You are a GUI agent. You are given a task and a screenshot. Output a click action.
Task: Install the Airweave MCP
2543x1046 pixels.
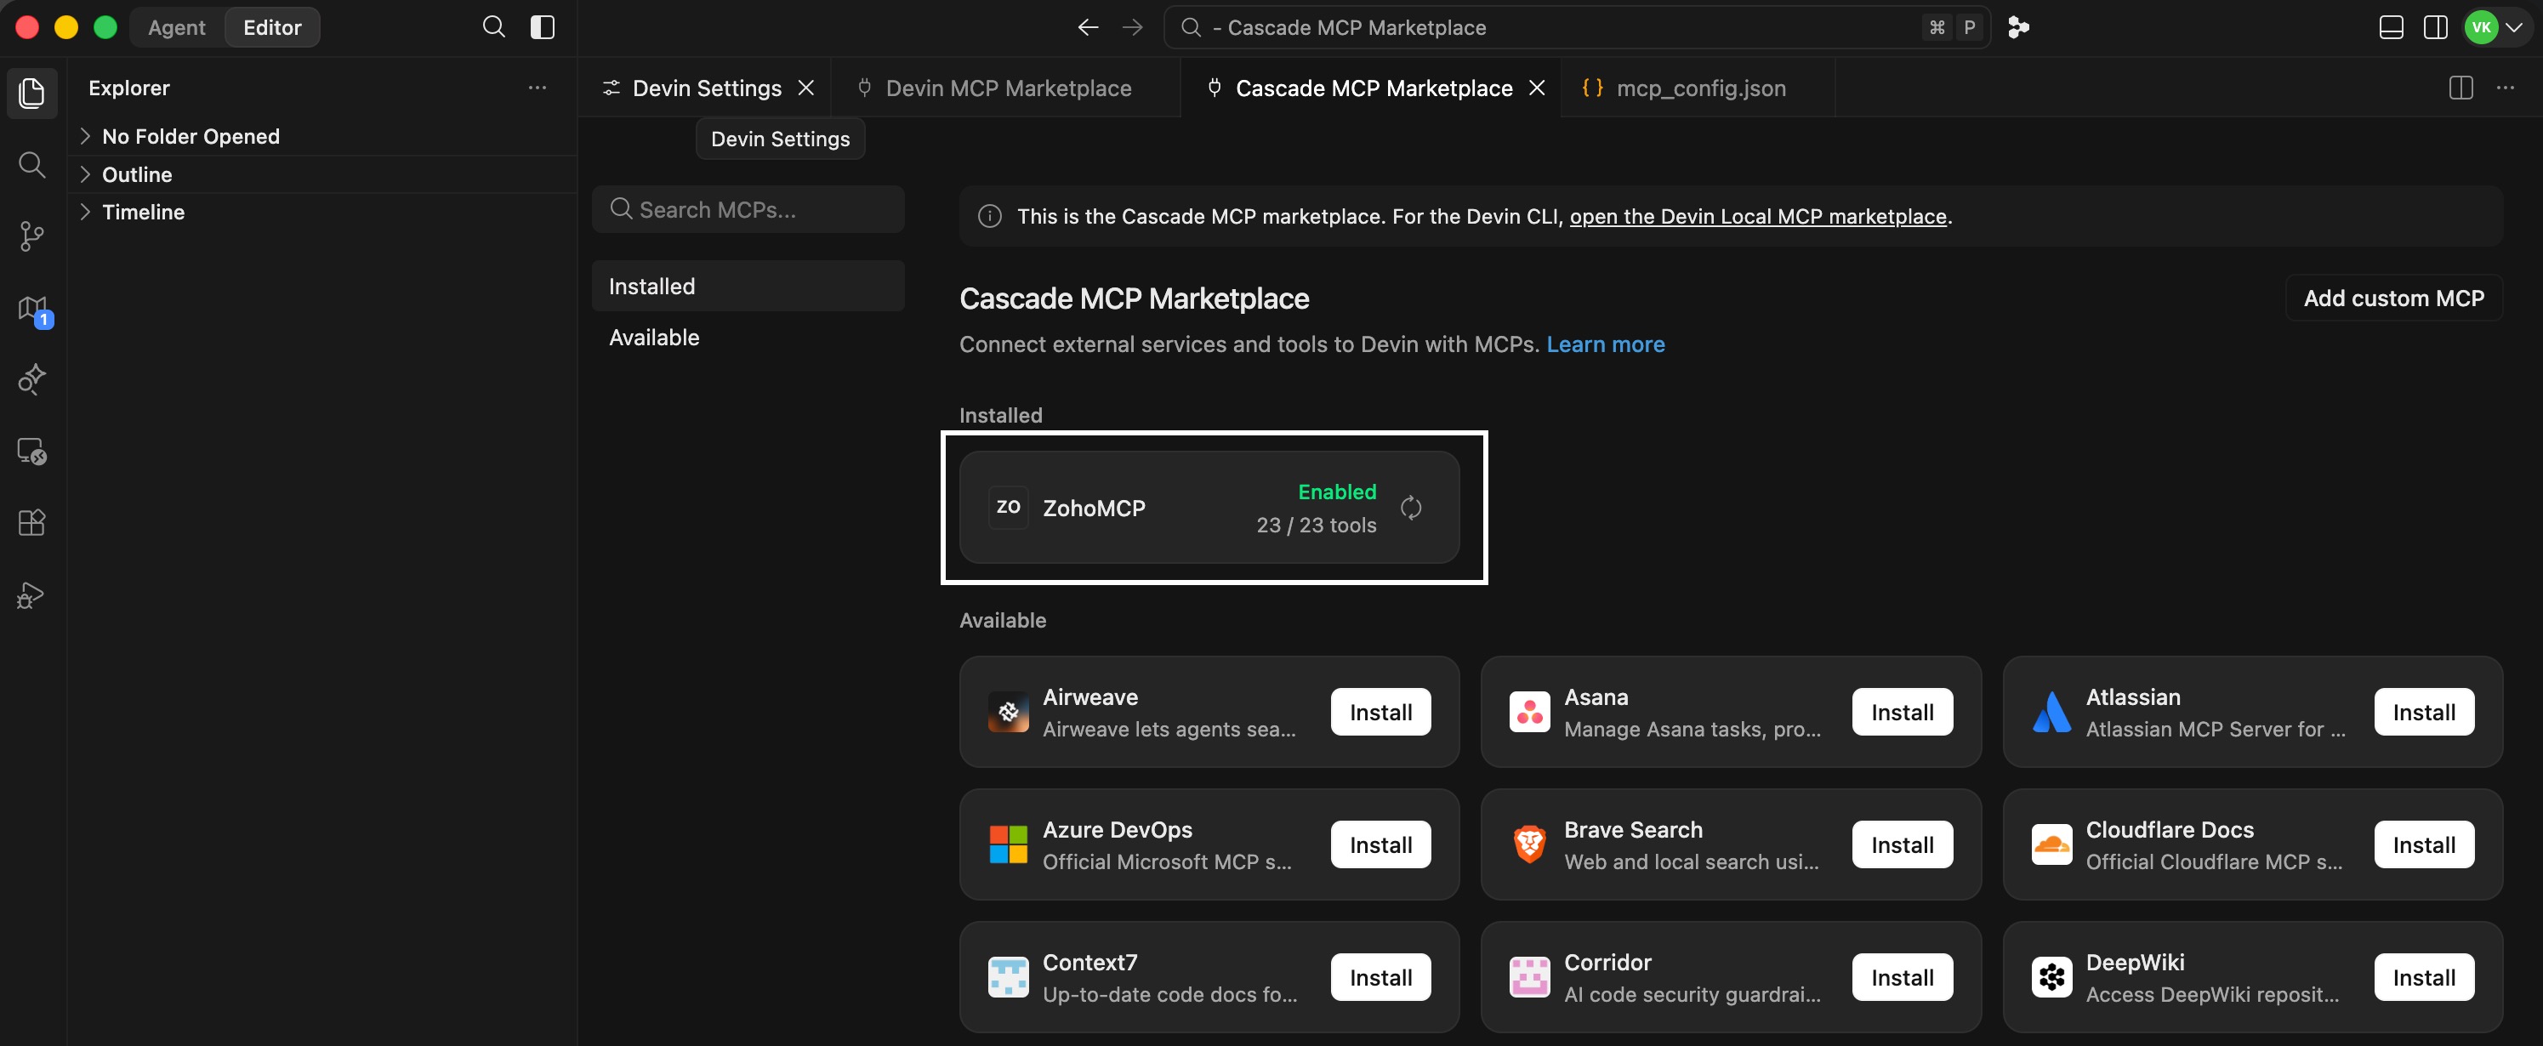(x=1380, y=712)
